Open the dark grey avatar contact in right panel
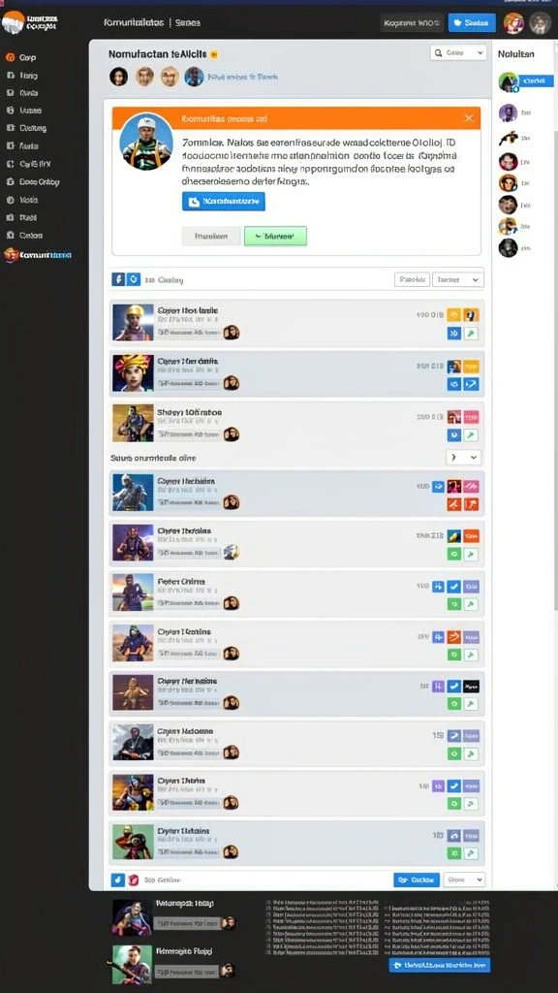This screenshot has height=993, width=558. [x=508, y=247]
